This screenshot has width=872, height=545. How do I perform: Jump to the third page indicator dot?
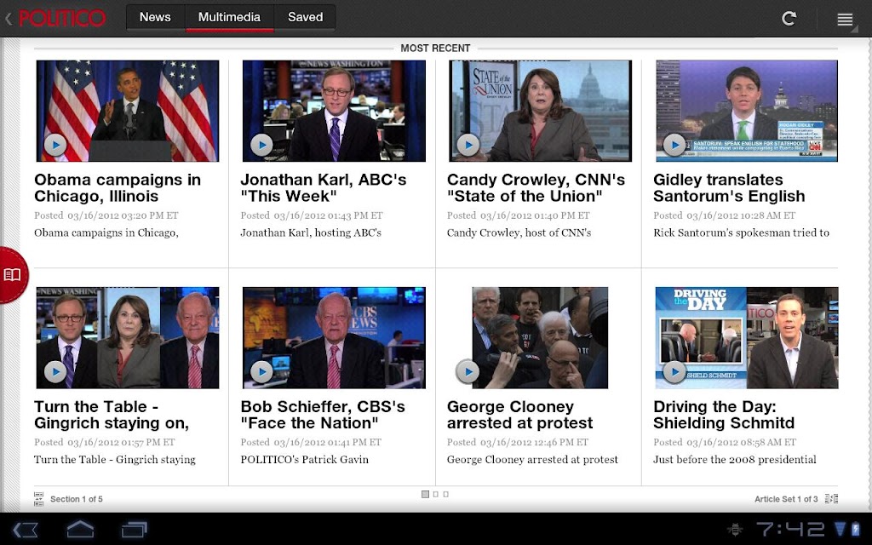[x=445, y=494]
